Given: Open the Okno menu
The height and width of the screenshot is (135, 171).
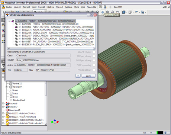Looking at the screenshot, I should [x=77, y=7].
